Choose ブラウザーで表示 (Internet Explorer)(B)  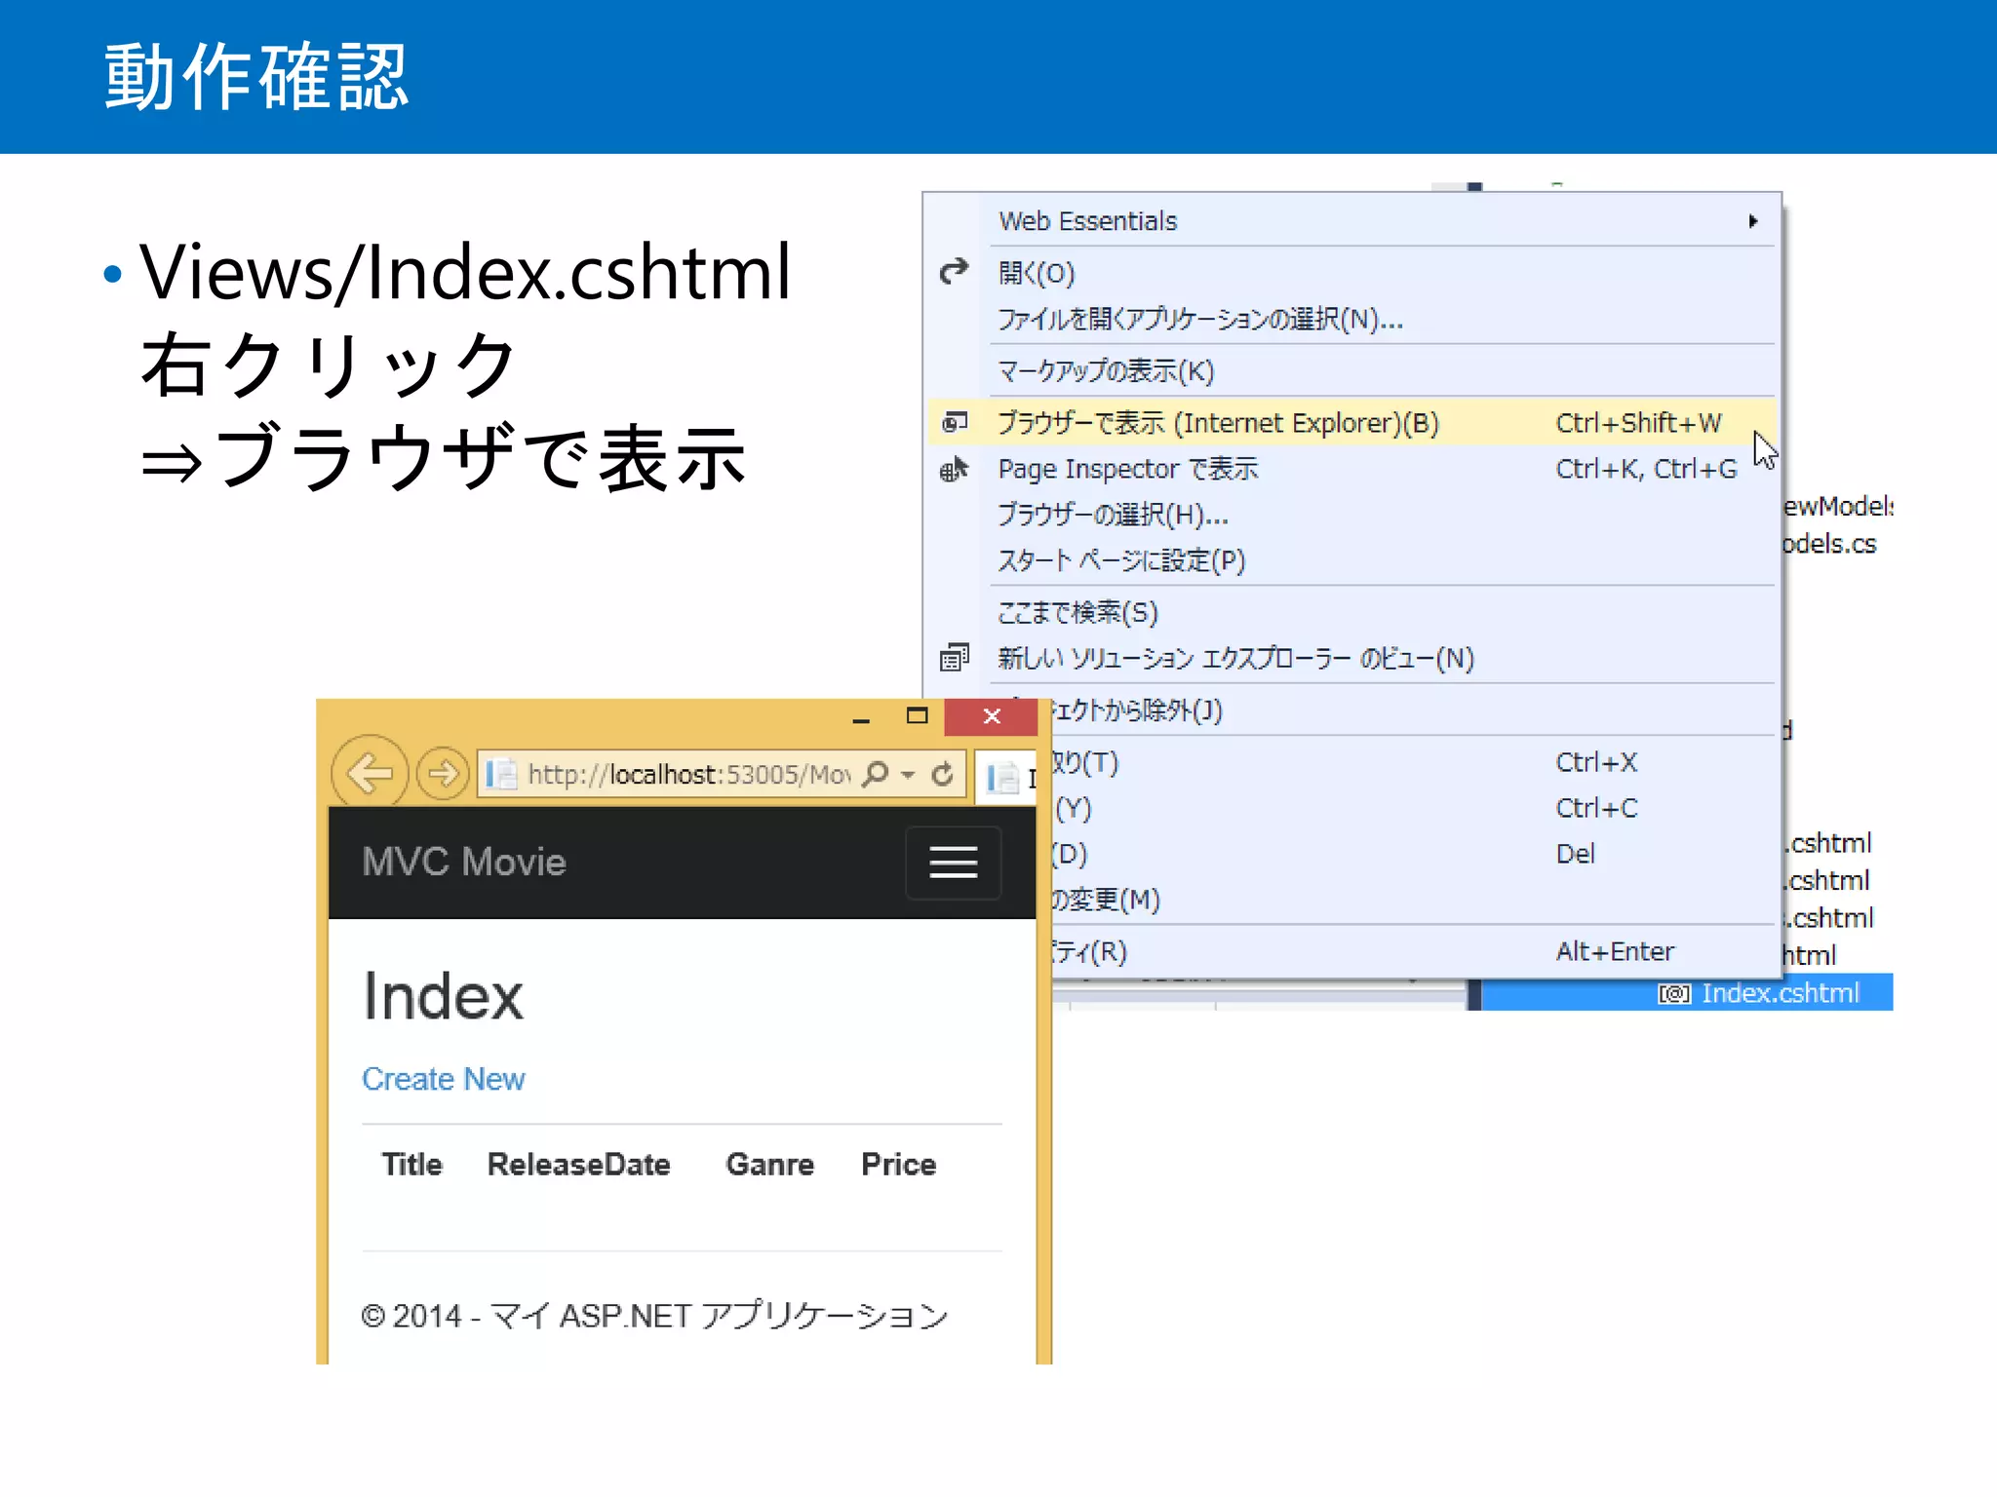coord(1351,422)
